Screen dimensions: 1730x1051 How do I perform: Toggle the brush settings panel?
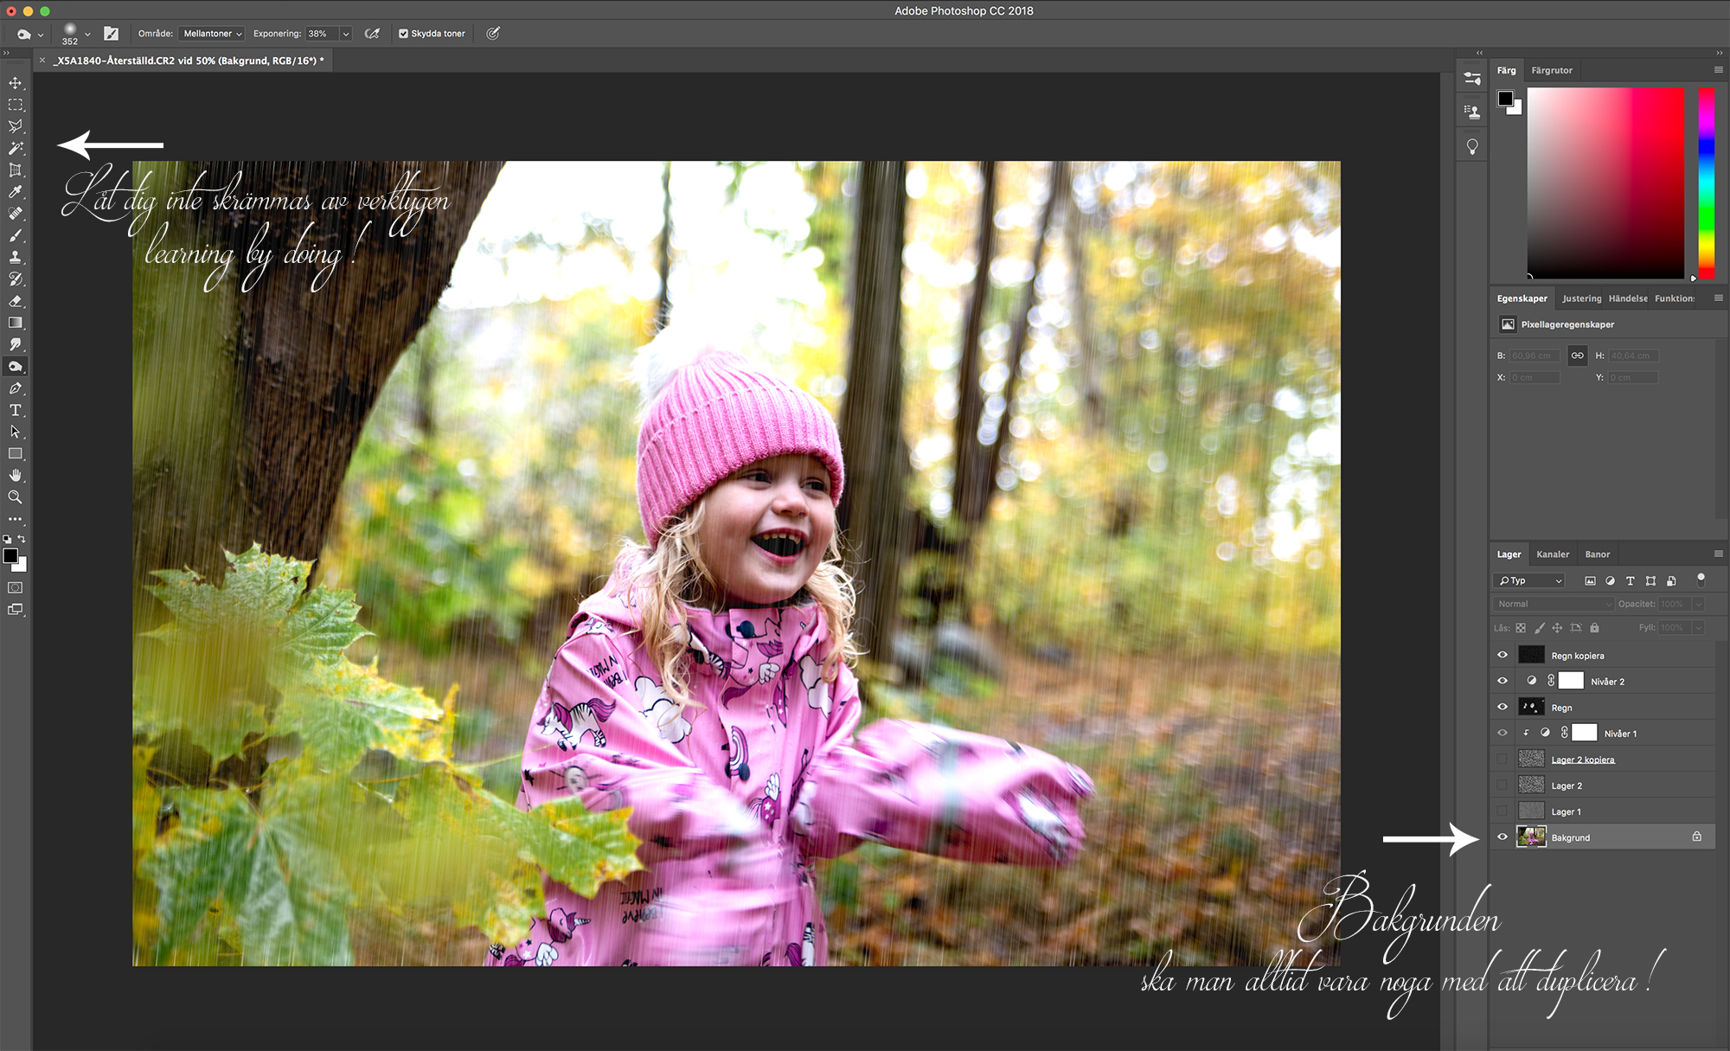pos(111,34)
